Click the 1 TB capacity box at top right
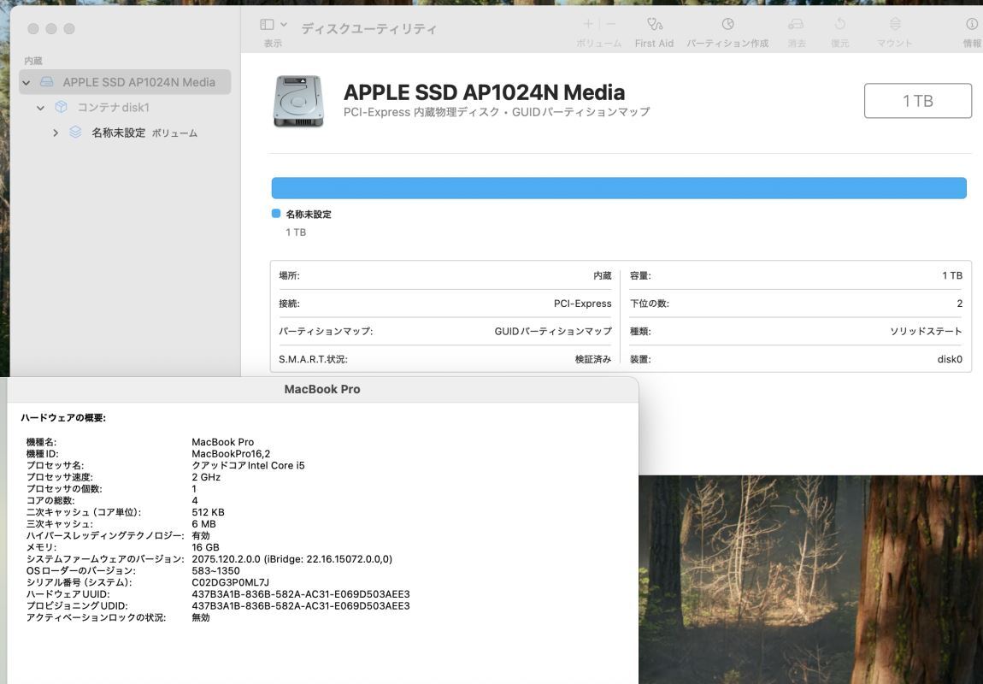Image resolution: width=983 pixels, height=684 pixels. [x=918, y=101]
